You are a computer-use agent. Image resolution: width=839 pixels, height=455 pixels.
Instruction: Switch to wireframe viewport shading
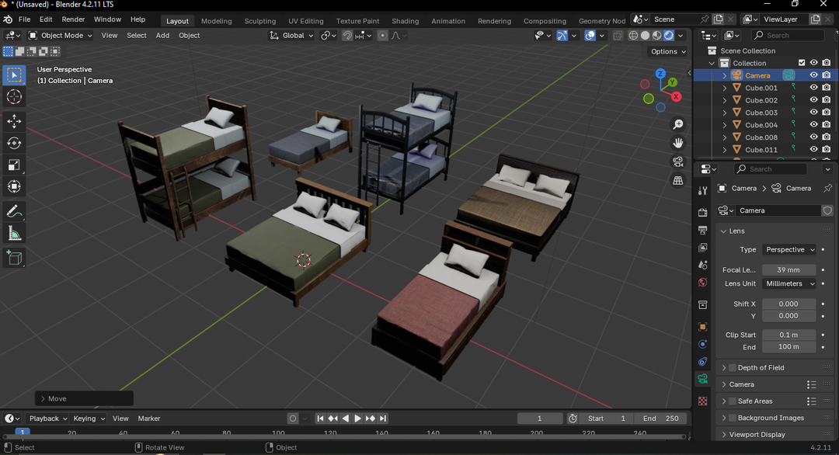634,35
